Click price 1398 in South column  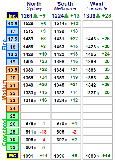coord(59,62)
